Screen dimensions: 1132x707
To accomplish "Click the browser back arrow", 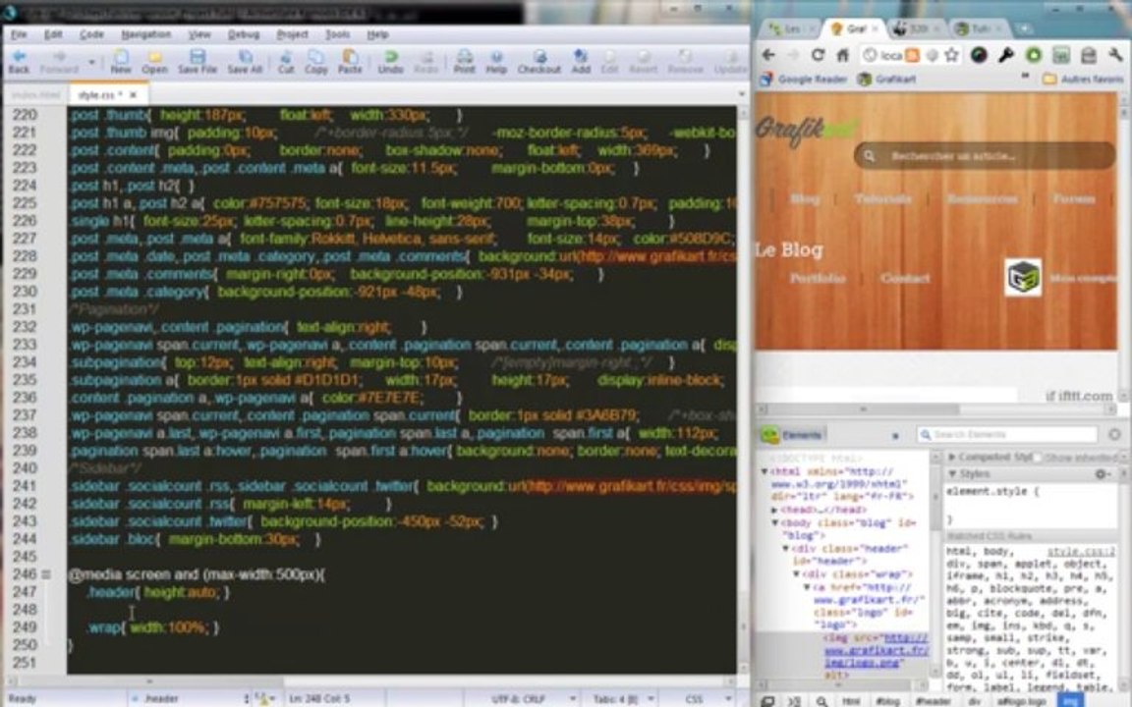I will point(768,55).
